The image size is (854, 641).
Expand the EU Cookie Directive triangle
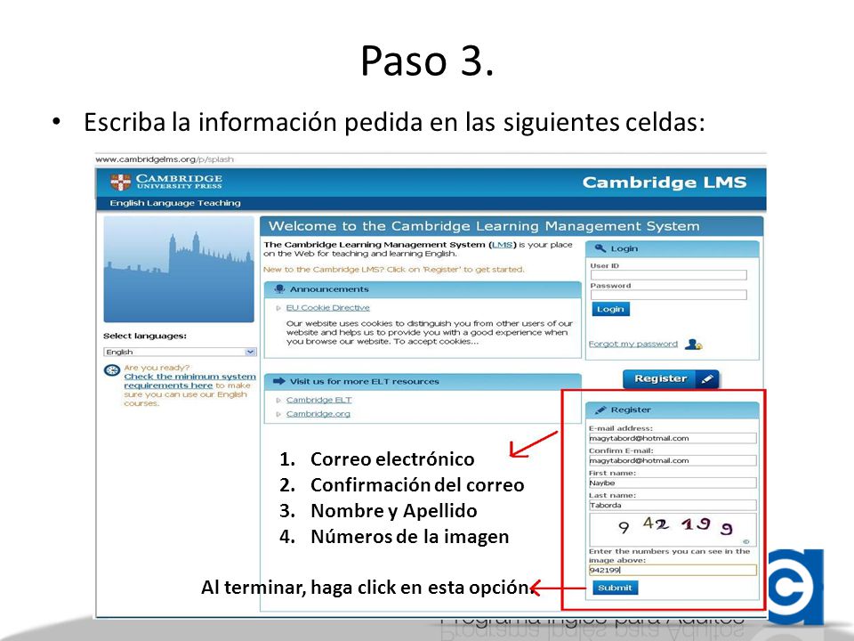[278, 309]
